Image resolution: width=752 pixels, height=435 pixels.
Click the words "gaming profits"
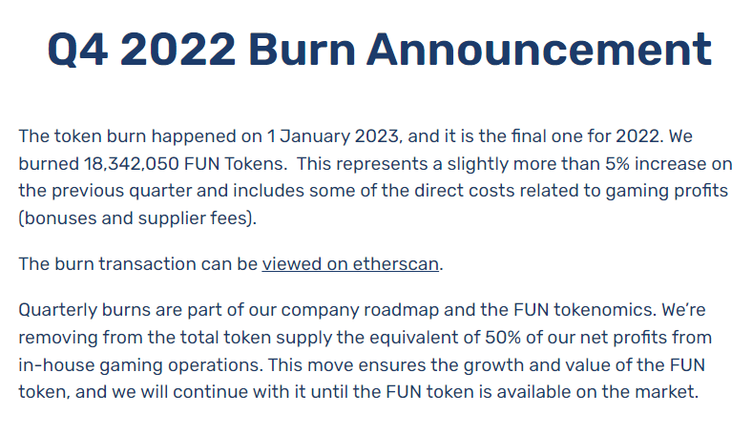pos(667,192)
